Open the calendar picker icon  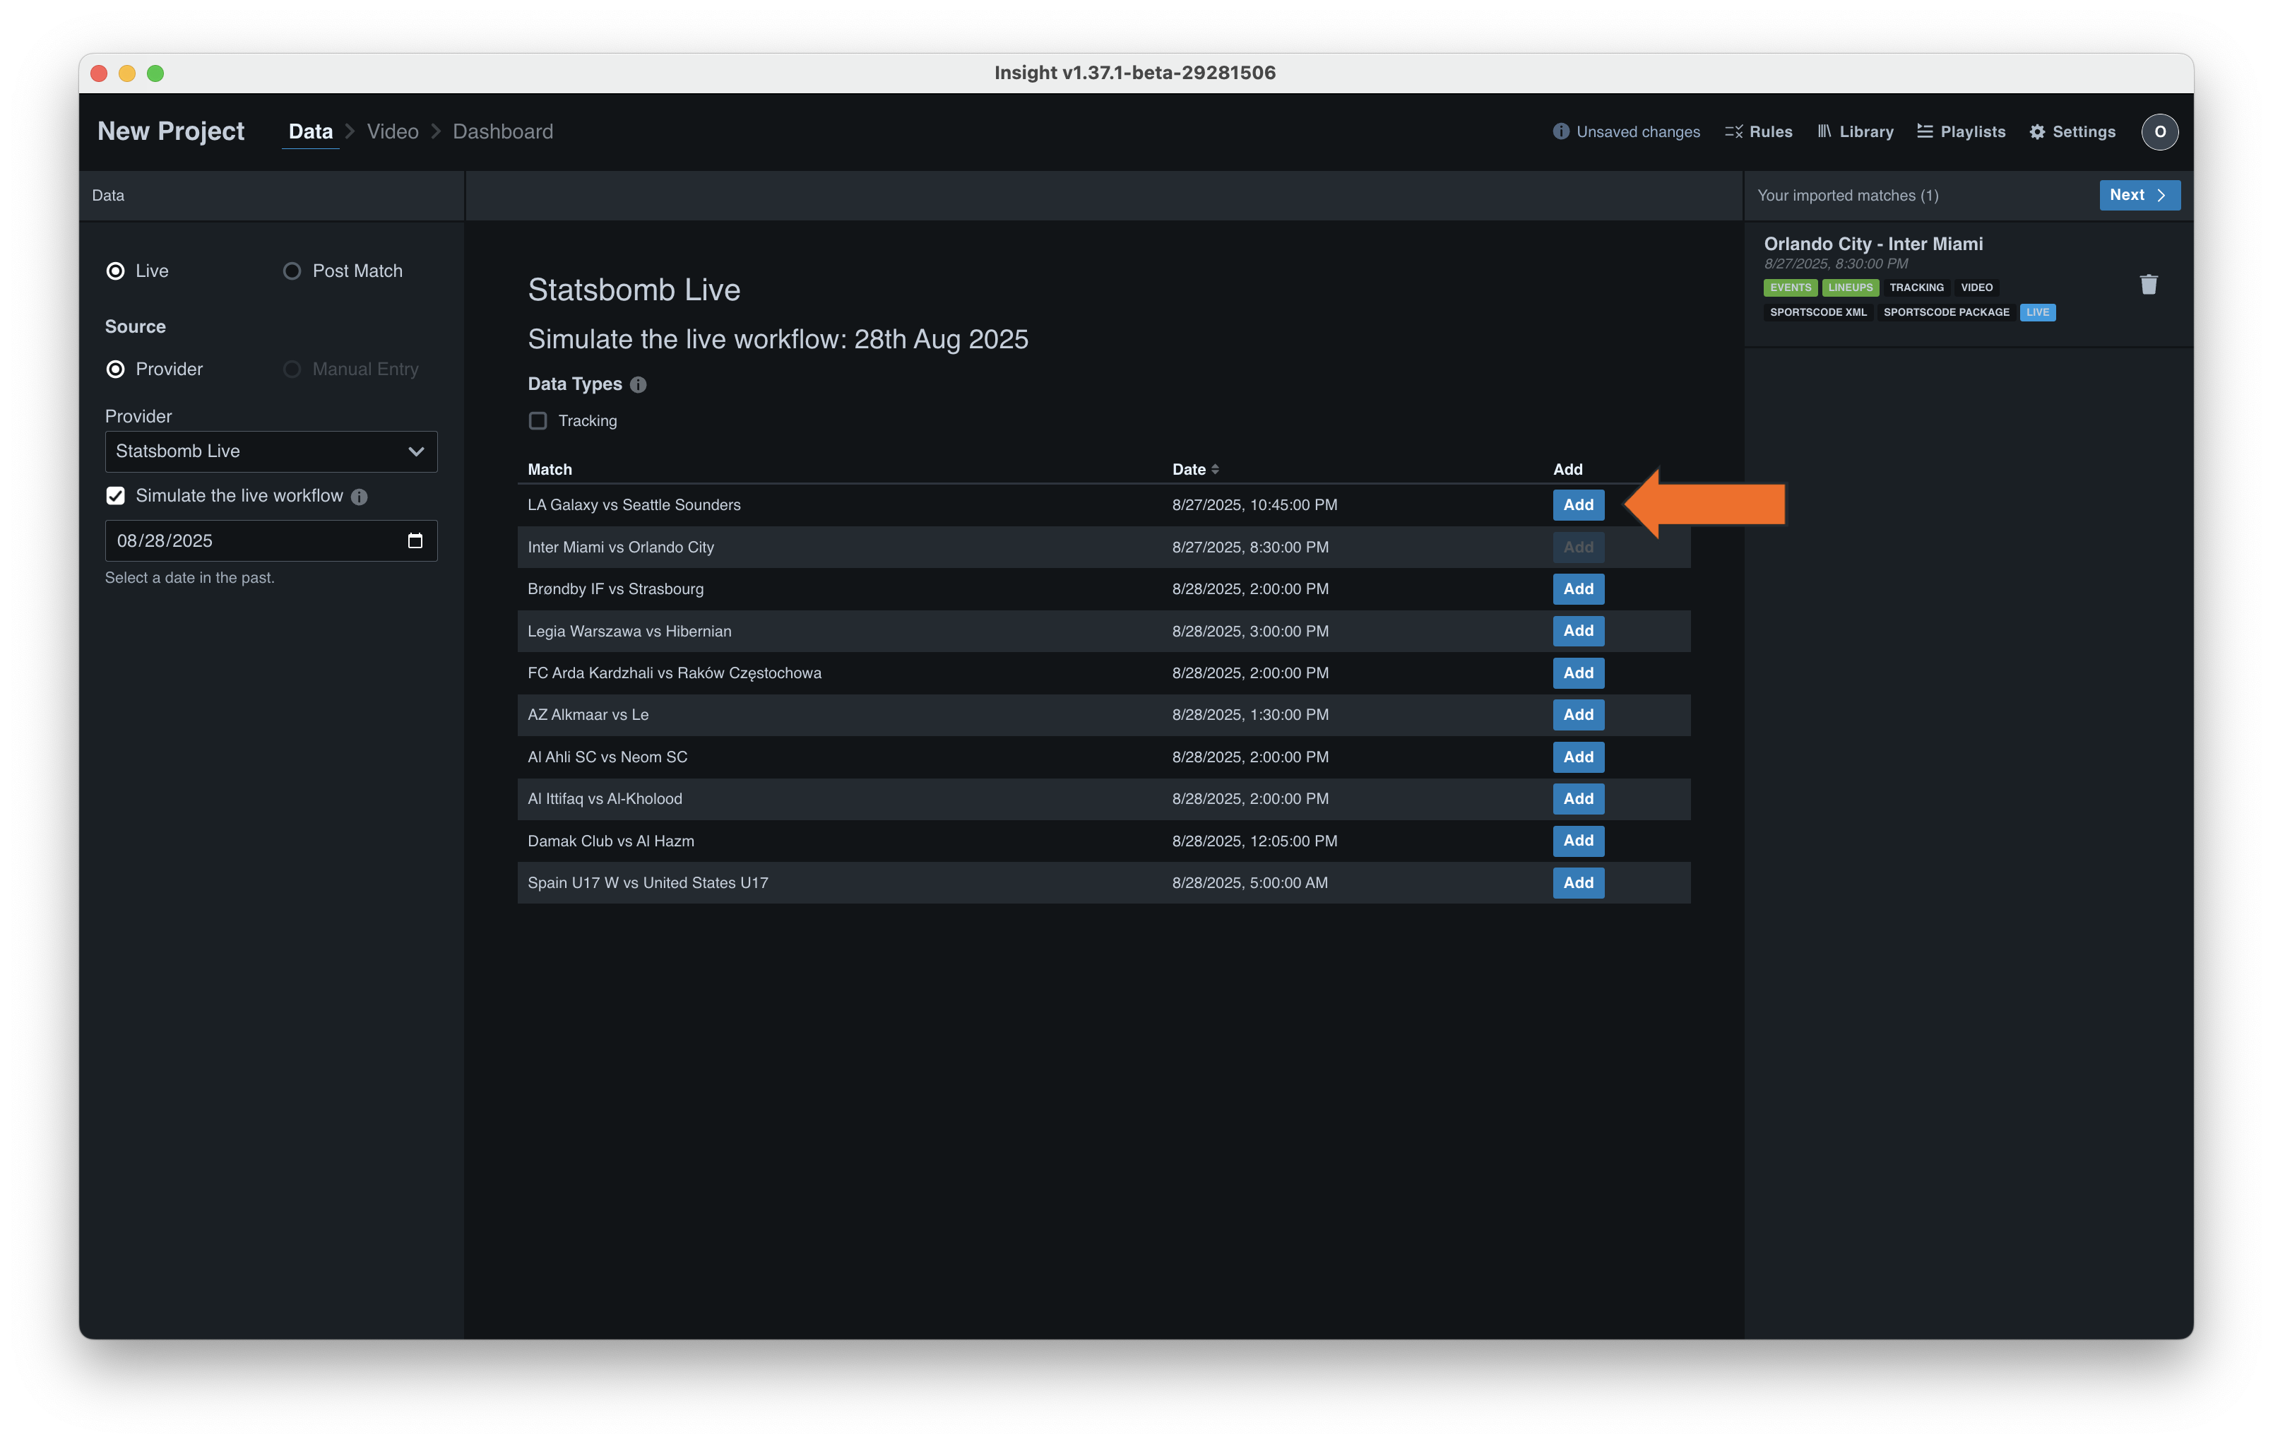coord(415,540)
